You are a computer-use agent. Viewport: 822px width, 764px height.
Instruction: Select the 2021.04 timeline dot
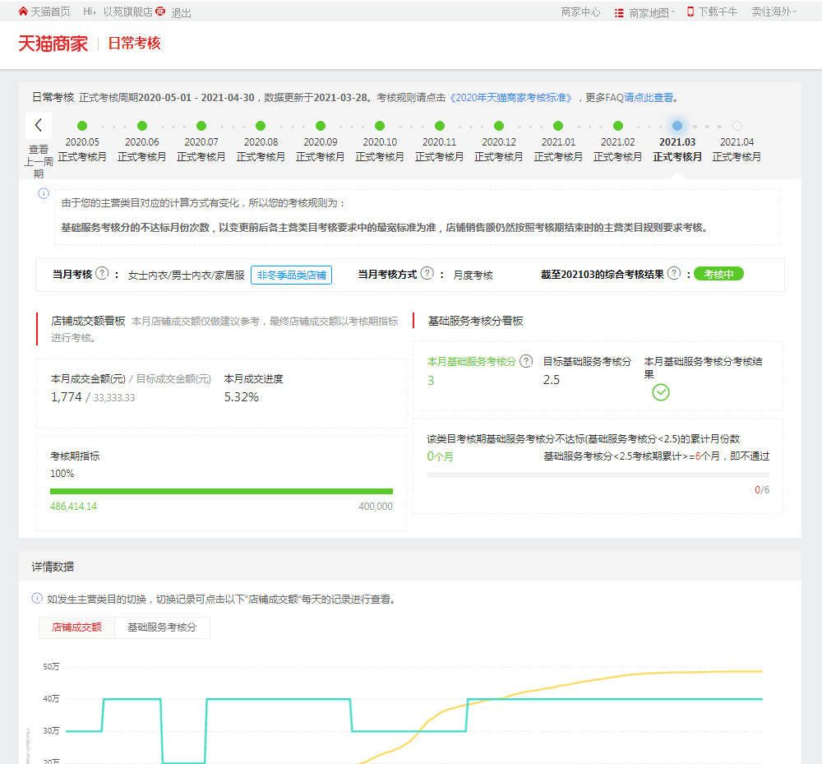[737, 126]
